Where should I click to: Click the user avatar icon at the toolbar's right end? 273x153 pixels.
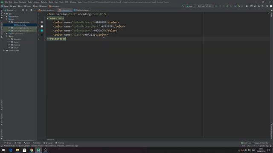[271, 6]
